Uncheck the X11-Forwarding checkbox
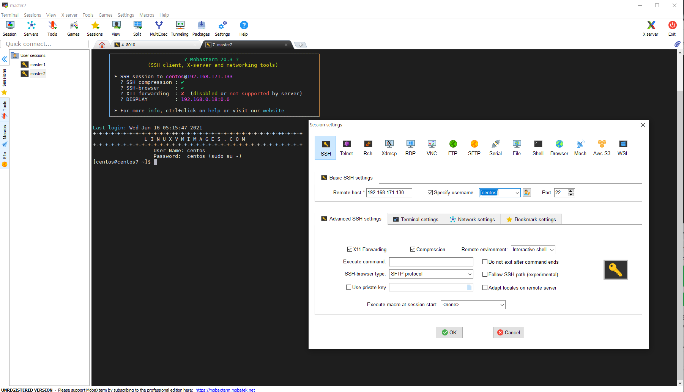The height and width of the screenshot is (392, 684). pyautogui.click(x=350, y=249)
